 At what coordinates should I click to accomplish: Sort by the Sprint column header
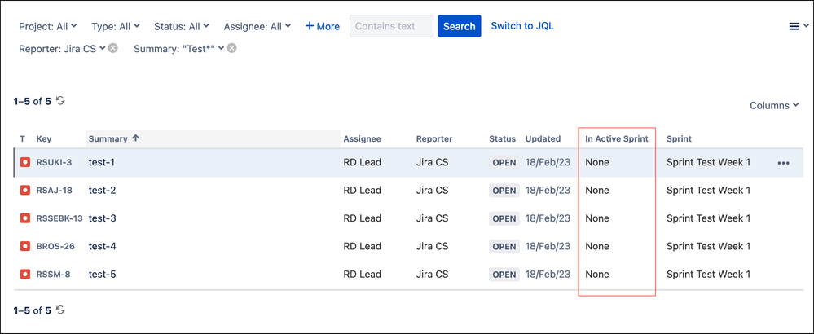coord(679,139)
